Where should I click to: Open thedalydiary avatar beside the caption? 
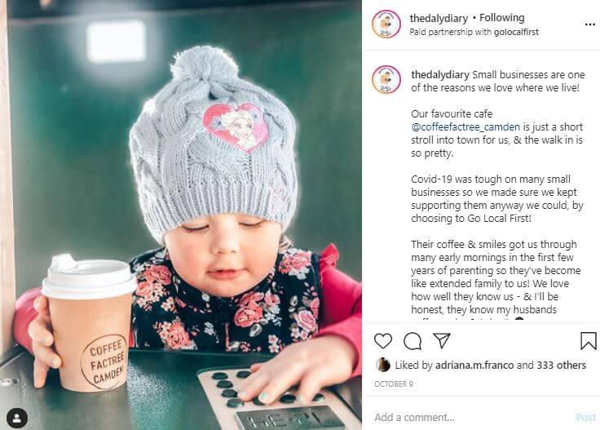tap(386, 80)
